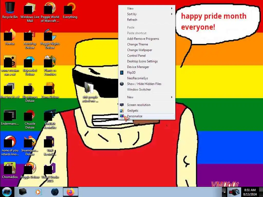263x197 pixels.
Task: Select the Endermanc... desktop icon
Action: pyautogui.click(x=10, y=117)
